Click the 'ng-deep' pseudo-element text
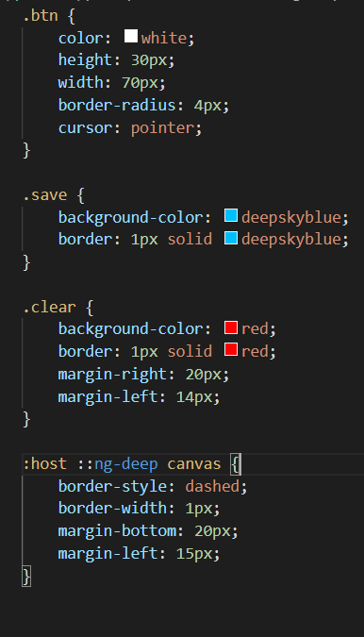Image resolution: width=364 pixels, height=637 pixels. point(125,464)
